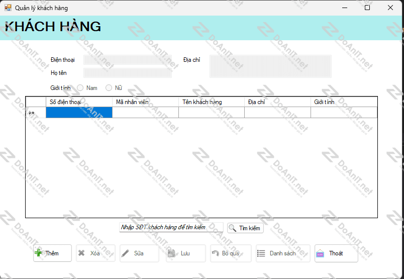Select the Nam gender radio button
404x279 pixels.
coord(80,88)
